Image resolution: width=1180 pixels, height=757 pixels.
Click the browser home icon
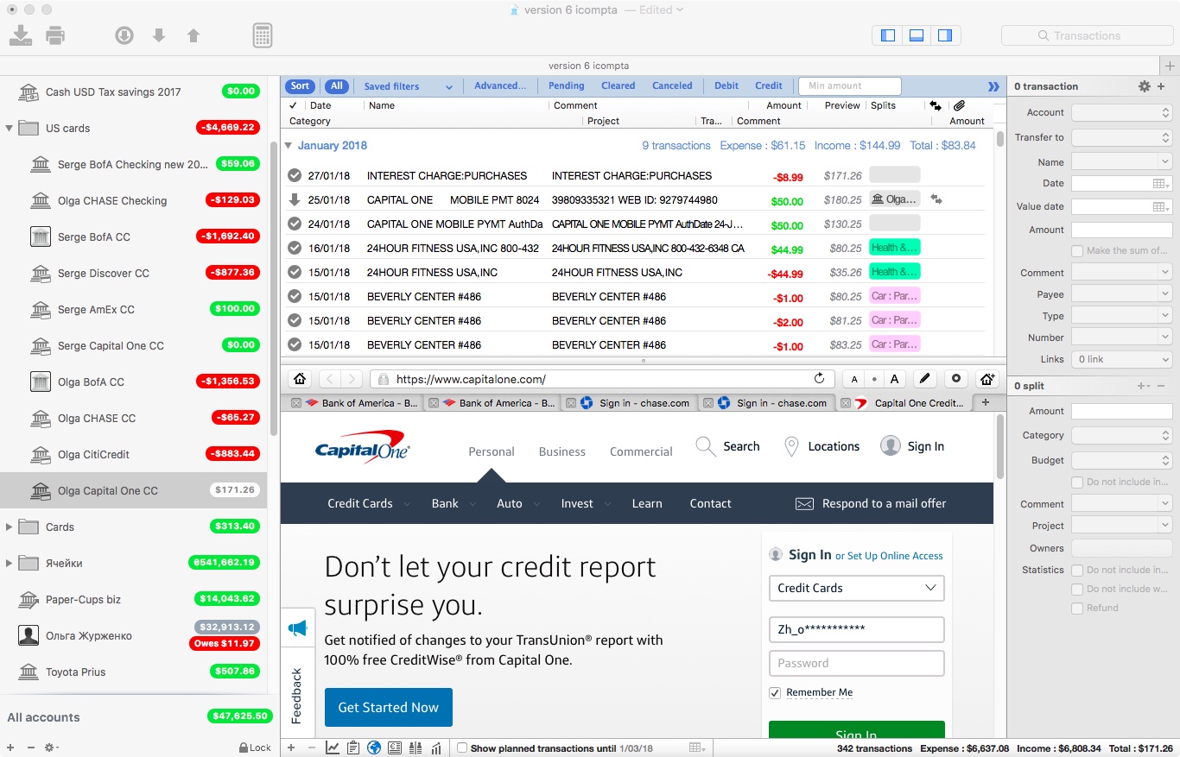[x=300, y=379]
